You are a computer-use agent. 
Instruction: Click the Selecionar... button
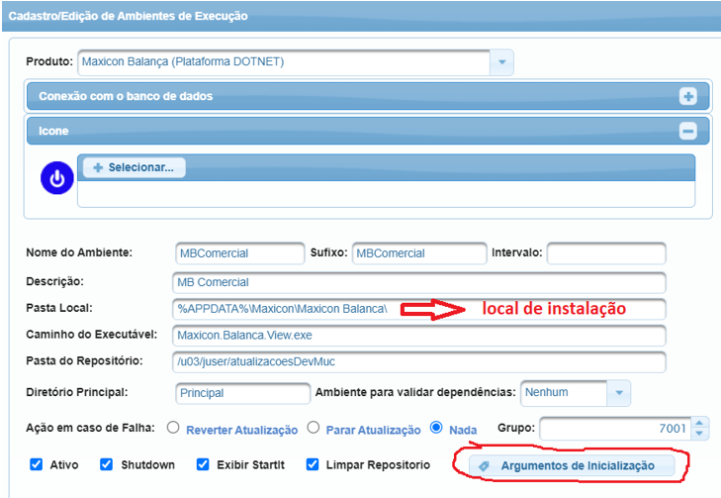(135, 167)
